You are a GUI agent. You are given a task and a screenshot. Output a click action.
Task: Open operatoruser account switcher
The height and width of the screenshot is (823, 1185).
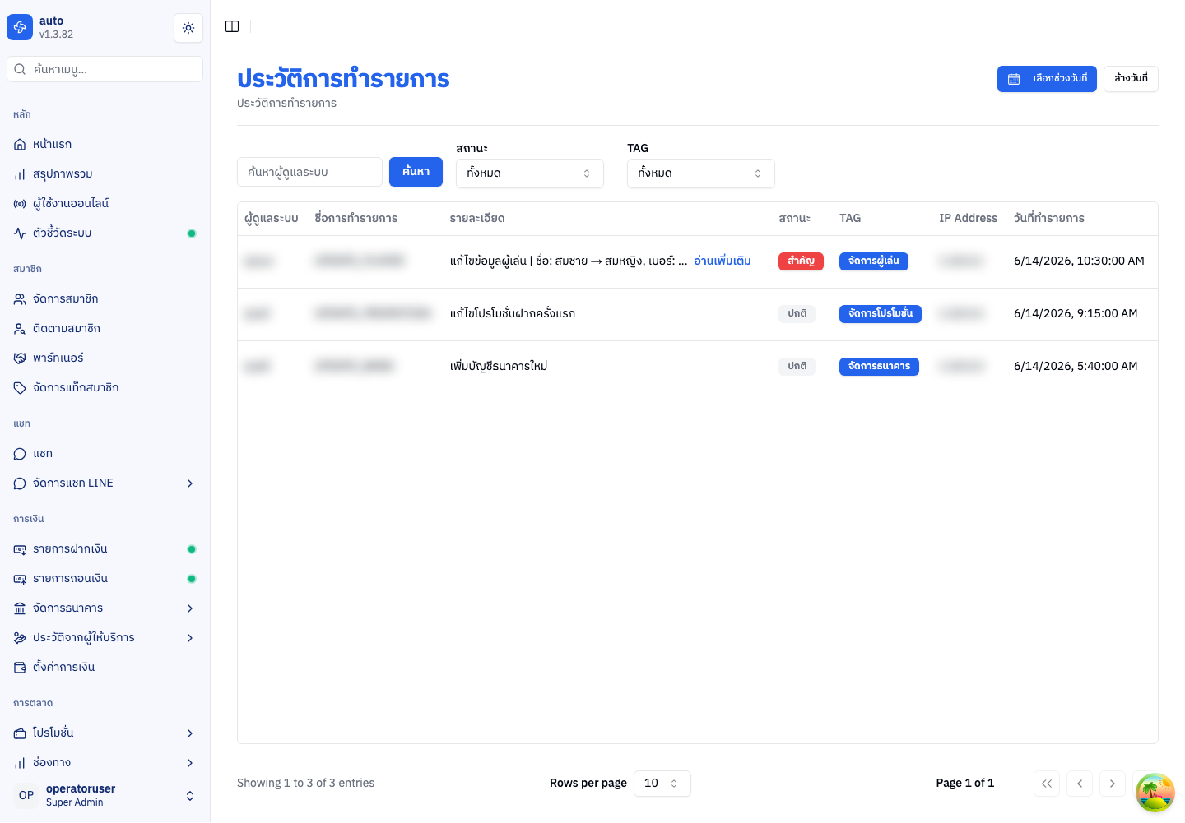[105, 795]
